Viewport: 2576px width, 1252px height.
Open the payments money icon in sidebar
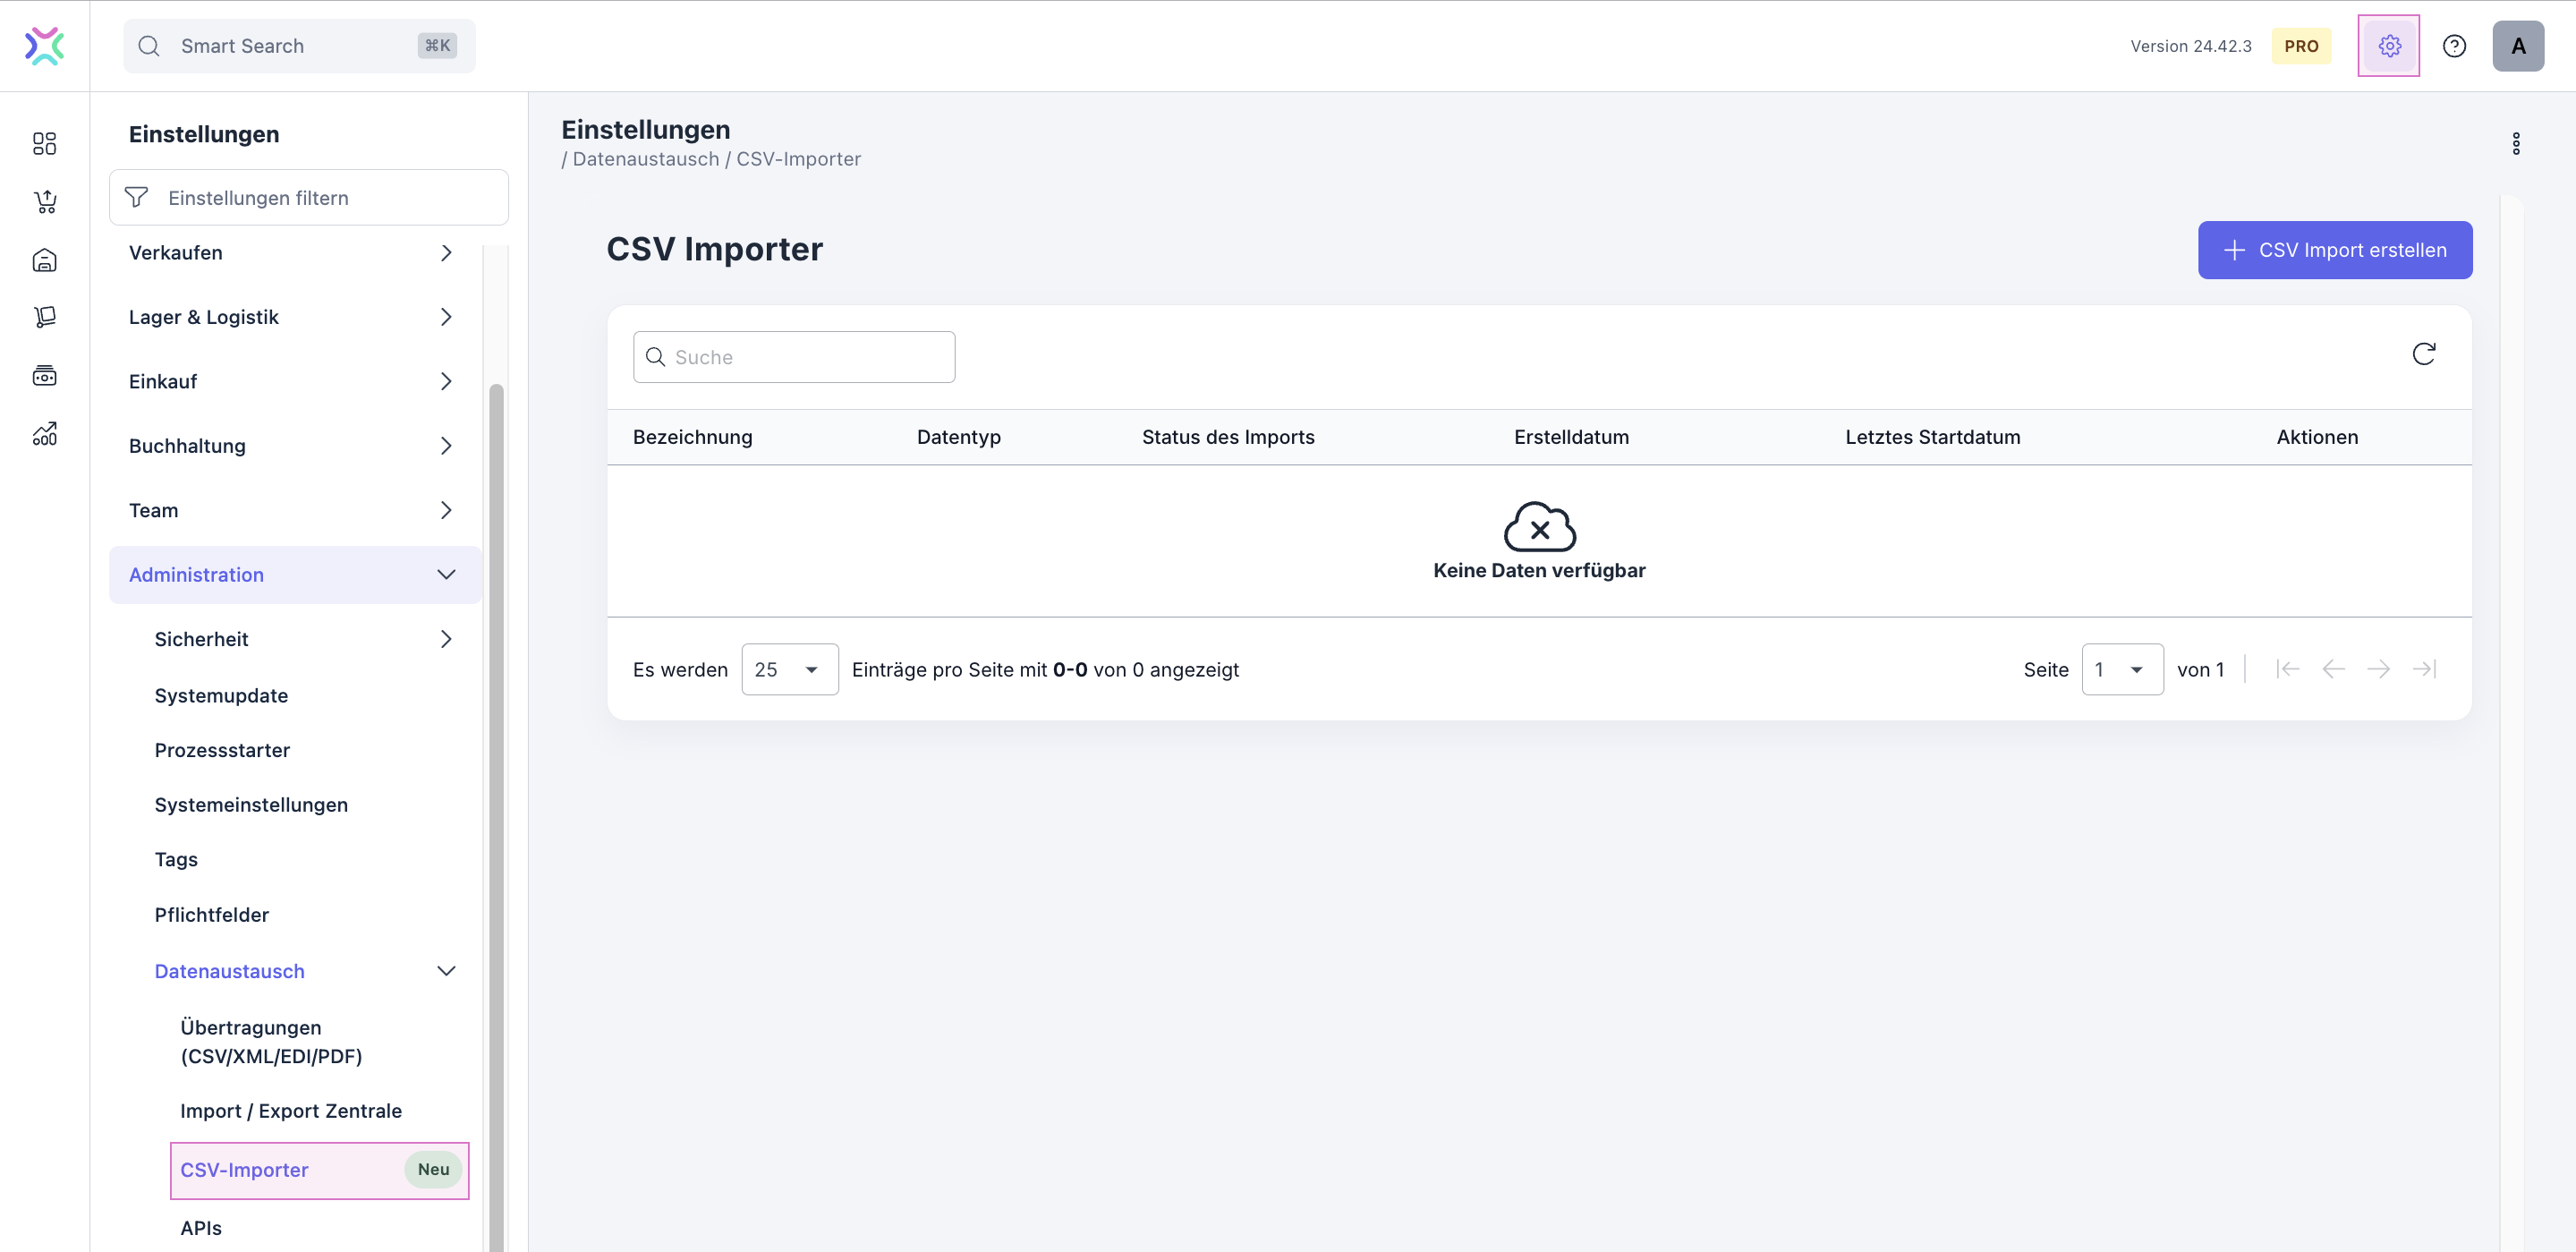pos(44,375)
